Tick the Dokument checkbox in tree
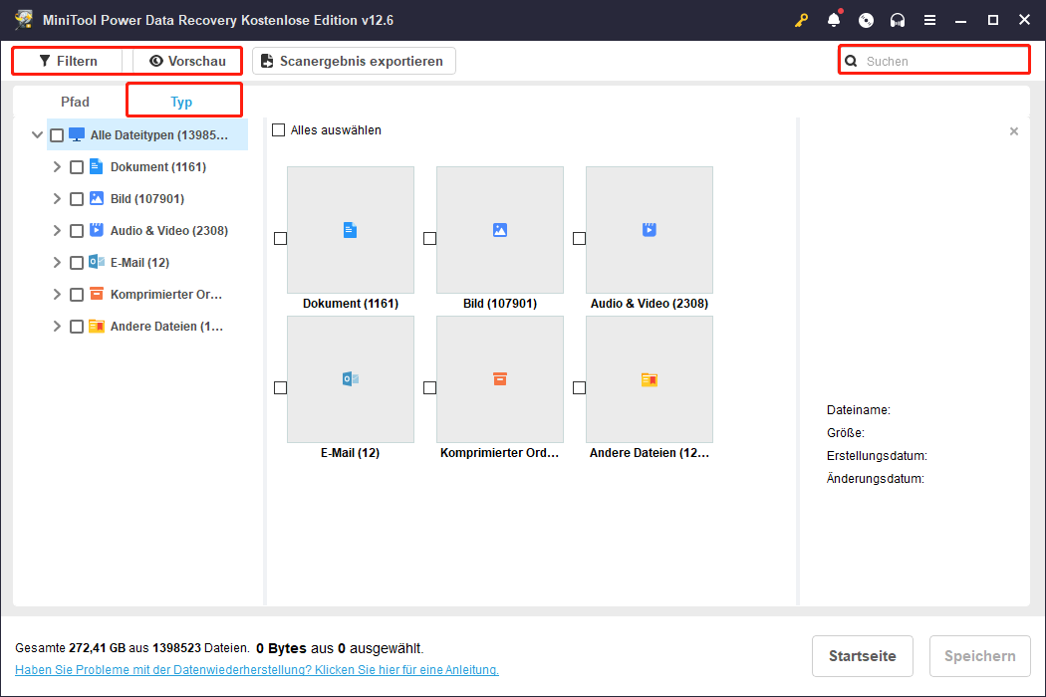The height and width of the screenshot is (697, 1046). tap(77, 167)
